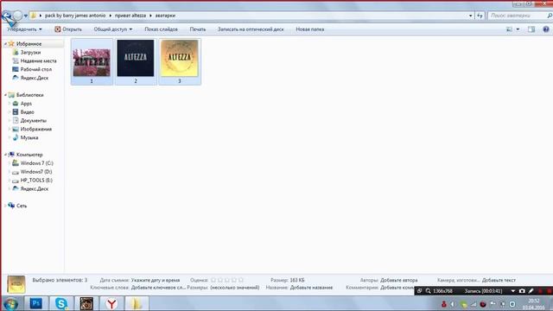Open 'Загрузки' in favorites

click(30, 52)
